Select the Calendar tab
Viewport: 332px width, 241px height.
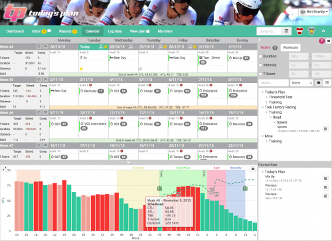coord(92,31)
